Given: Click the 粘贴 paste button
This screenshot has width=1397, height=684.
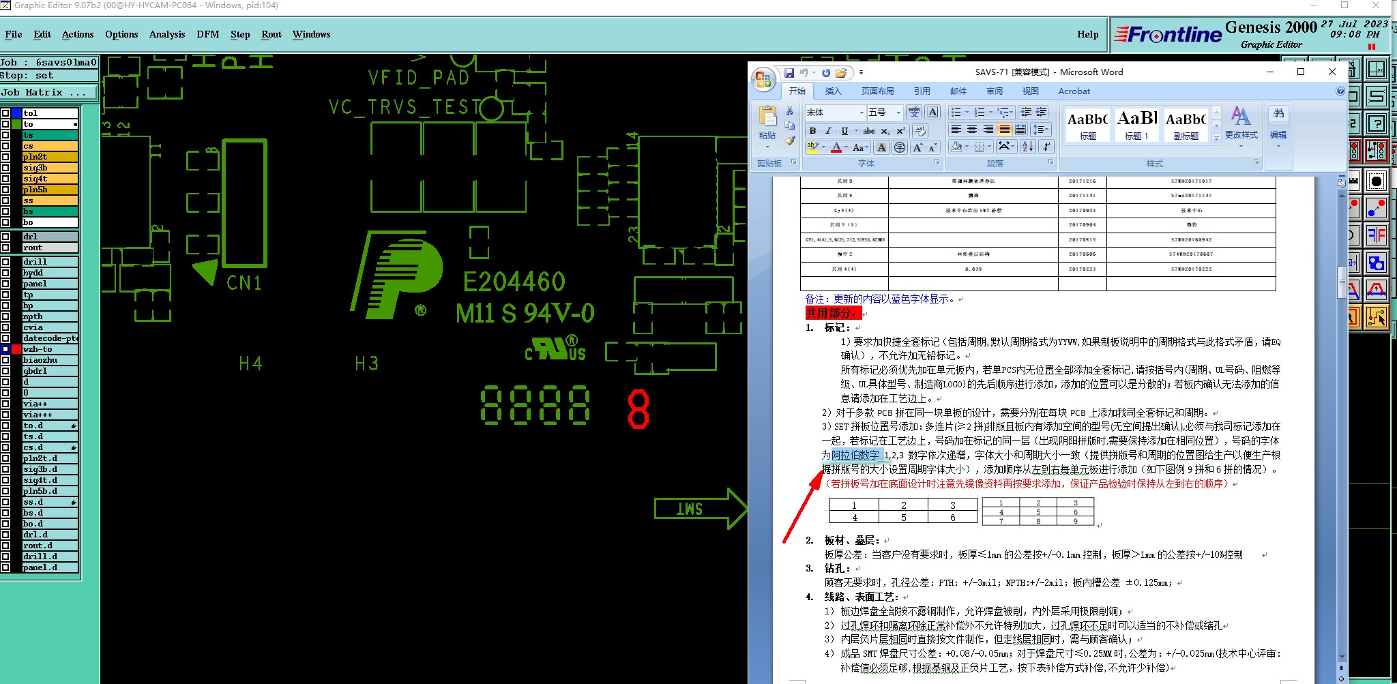Looking at the screenshot, I should click(x=767, y=127).
